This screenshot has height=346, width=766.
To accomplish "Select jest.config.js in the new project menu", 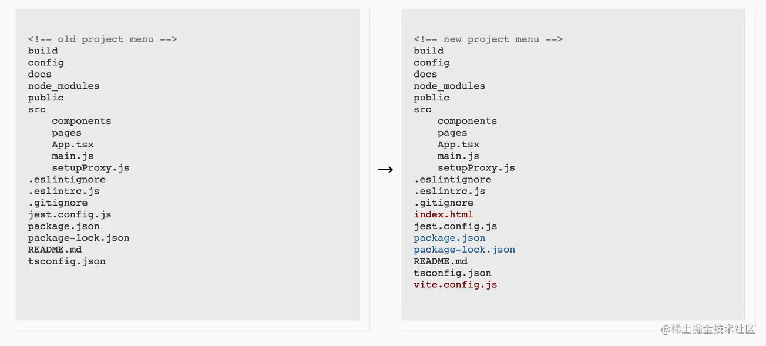I will 455,226.
